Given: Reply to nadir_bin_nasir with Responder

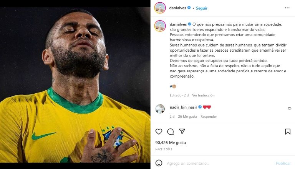Looking at the screenshot, I should click(x=209, y=117).
